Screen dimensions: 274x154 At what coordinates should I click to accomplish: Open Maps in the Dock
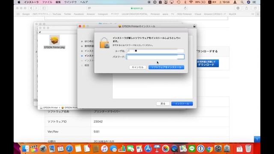coord(183,148)
